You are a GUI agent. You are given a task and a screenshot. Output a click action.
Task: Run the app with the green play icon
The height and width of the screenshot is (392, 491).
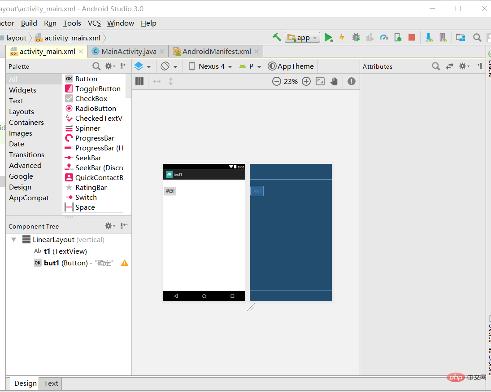point(329,37)
